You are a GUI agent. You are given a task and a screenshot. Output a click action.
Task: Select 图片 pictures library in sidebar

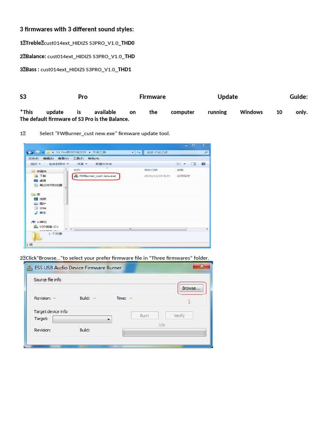click(x=40, y=204)
